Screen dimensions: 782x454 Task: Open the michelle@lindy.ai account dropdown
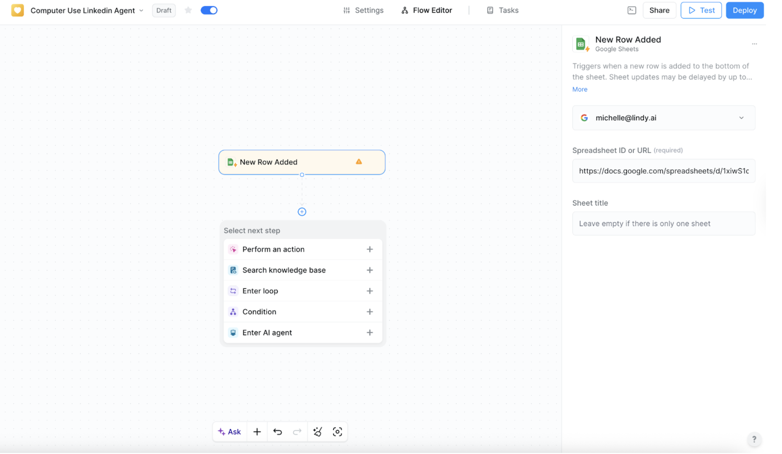point(741,118)
